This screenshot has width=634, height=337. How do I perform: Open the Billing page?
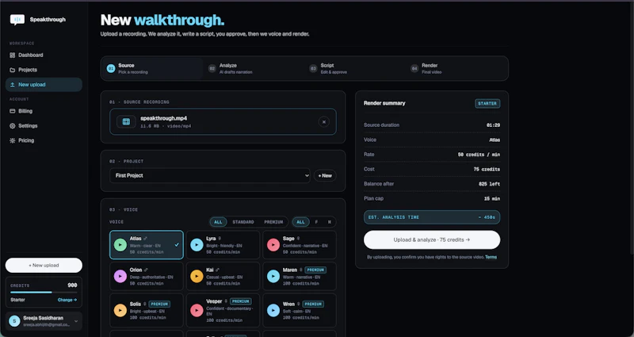coord(44,111)
